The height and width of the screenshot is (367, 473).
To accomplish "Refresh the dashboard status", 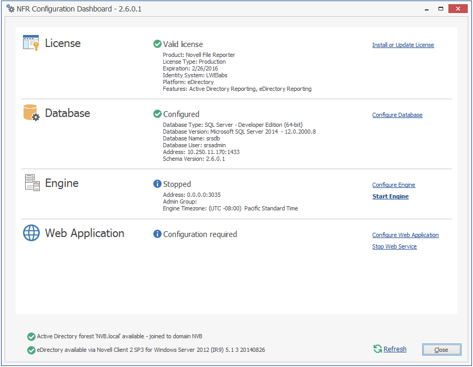I will pos(395,349).
